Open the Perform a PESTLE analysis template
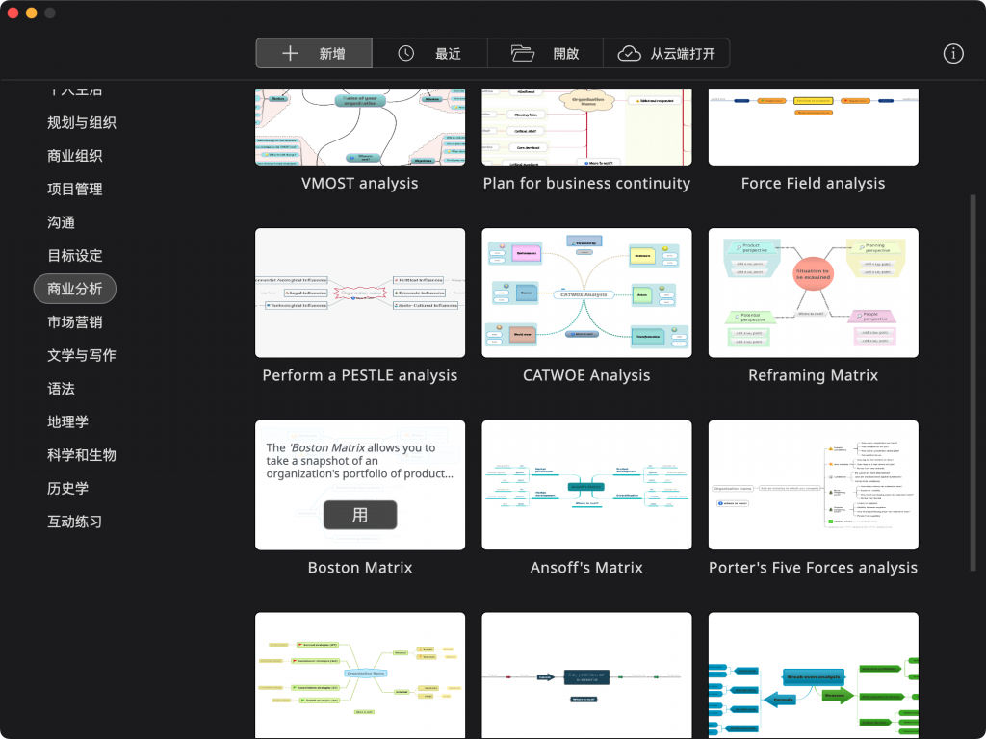This screenshot has height=739, width=986. 360,293
